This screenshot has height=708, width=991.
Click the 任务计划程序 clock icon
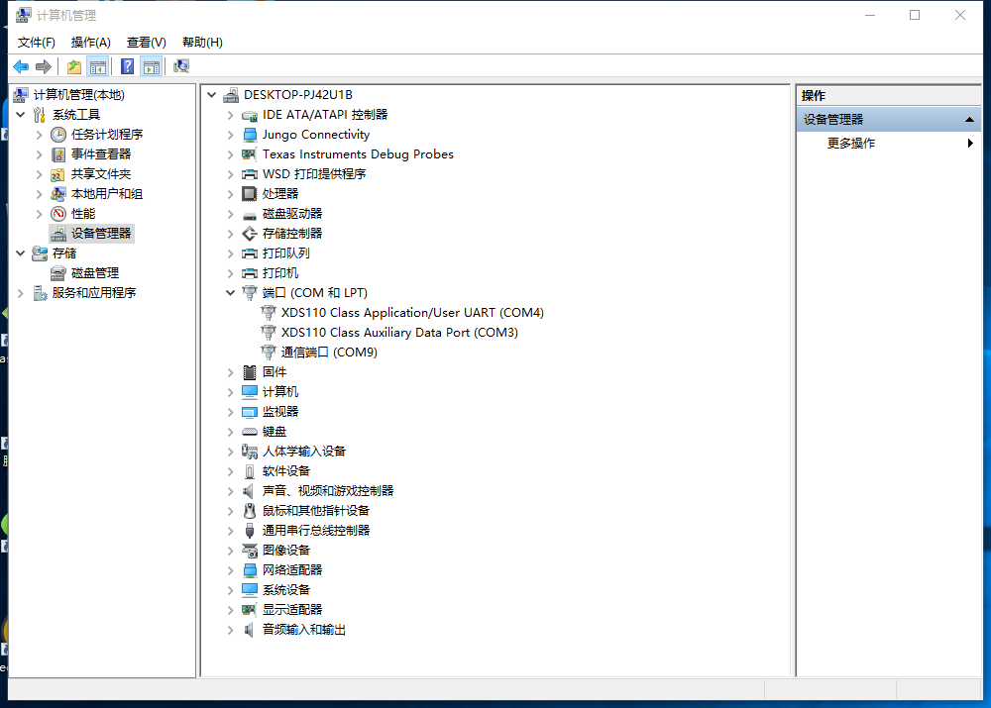click(58, 135)
